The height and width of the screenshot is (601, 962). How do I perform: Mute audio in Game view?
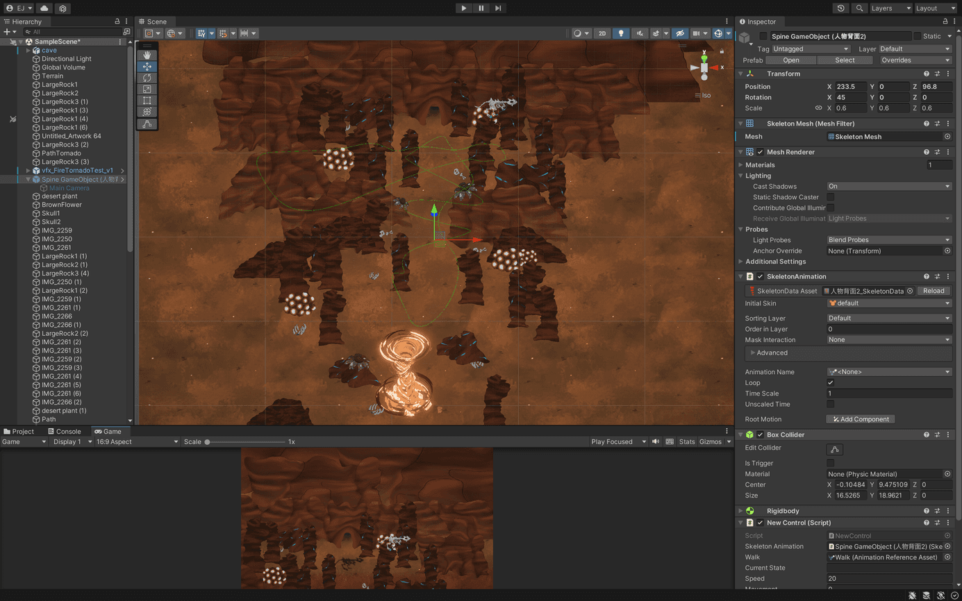click(655, 441)
